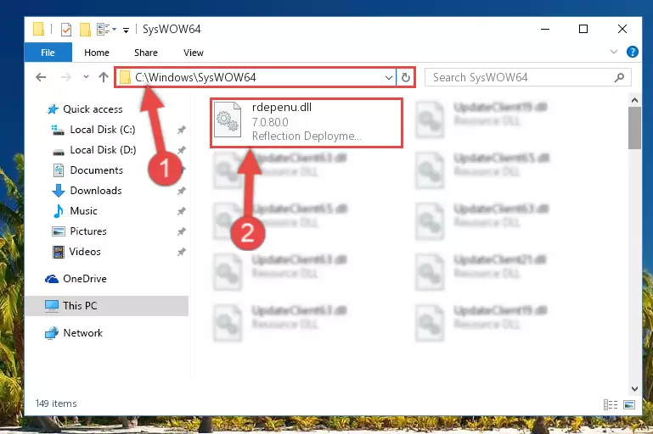The height and width of the screenshot is (434, 653).
Task: Minimize the SysWOW64 window
Action: tap(545, 29)
